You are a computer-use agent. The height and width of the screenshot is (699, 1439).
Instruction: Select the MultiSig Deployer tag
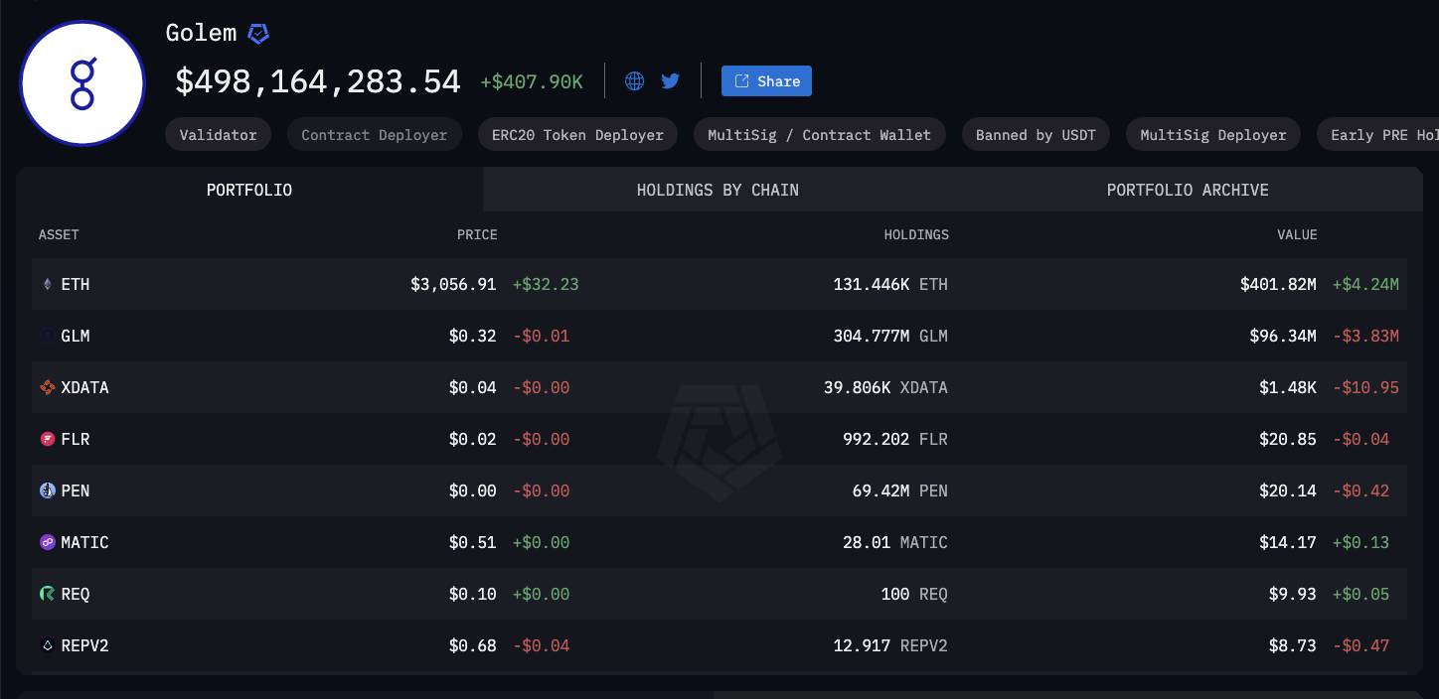pos(1212,135)
